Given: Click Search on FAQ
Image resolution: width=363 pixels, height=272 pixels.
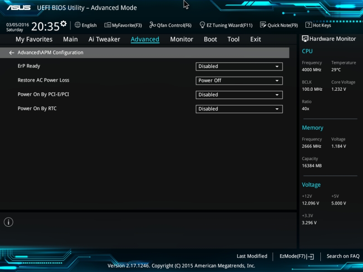Looking at the screenshot, I should [343, 256].
